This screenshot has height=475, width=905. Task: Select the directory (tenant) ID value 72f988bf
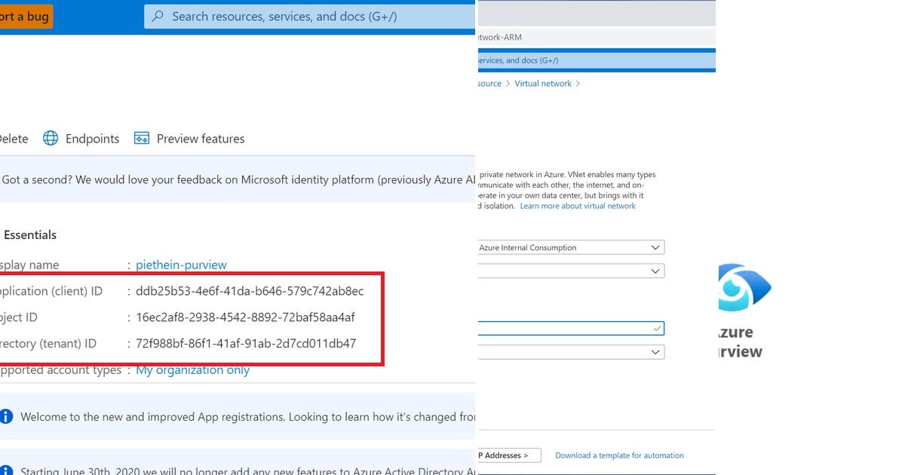point(246,344)
